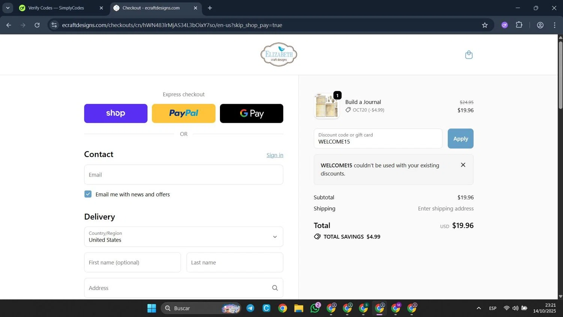Close the Checkout tab
This screenshot has width=563, height=317.
pyautogui.click(x=196, y=8)
